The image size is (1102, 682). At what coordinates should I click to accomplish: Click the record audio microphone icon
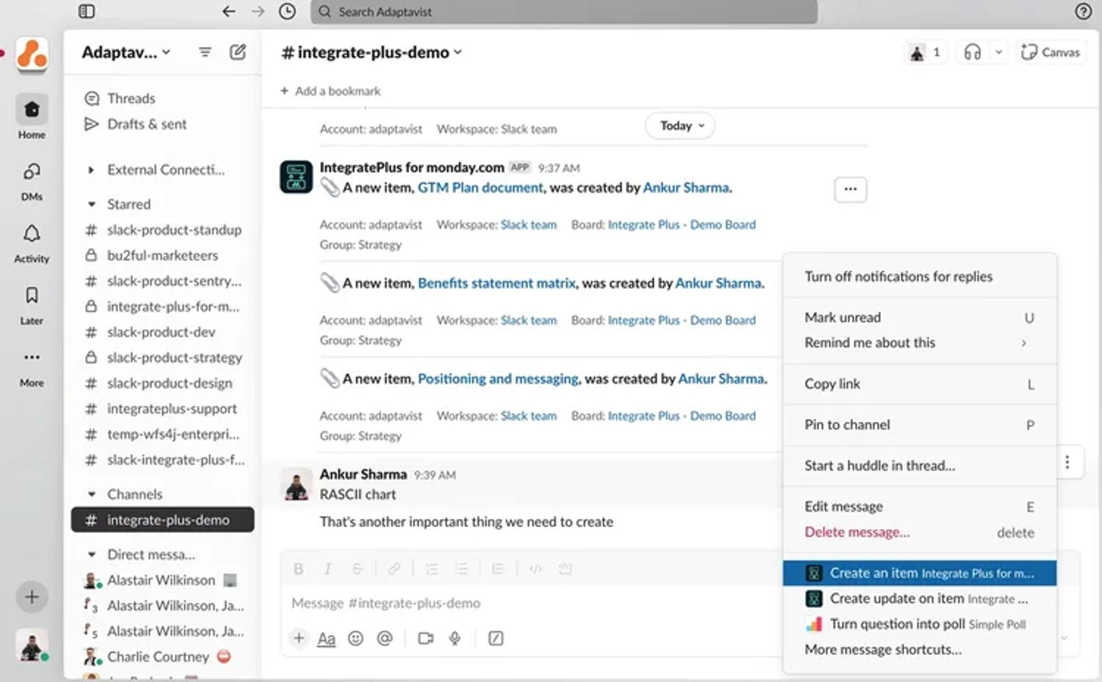455,638
